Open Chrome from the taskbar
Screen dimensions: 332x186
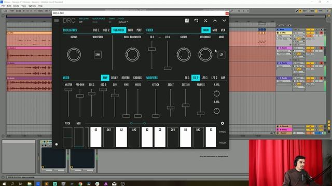pyautogui.click(x=80, y=184)
